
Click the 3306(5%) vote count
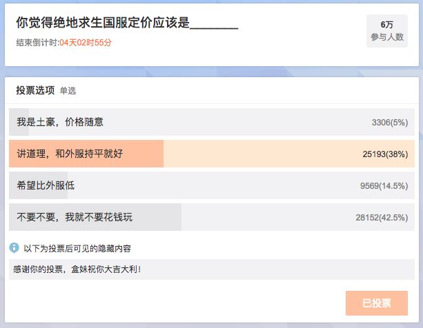[x=390, y=123]
